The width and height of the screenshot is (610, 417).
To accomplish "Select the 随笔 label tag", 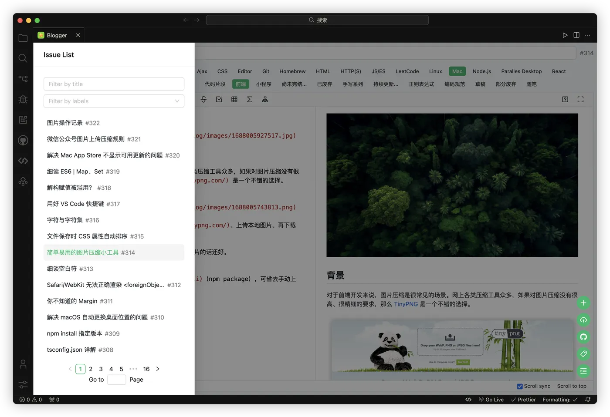I will pyautogui.click(x=531, y=84).
